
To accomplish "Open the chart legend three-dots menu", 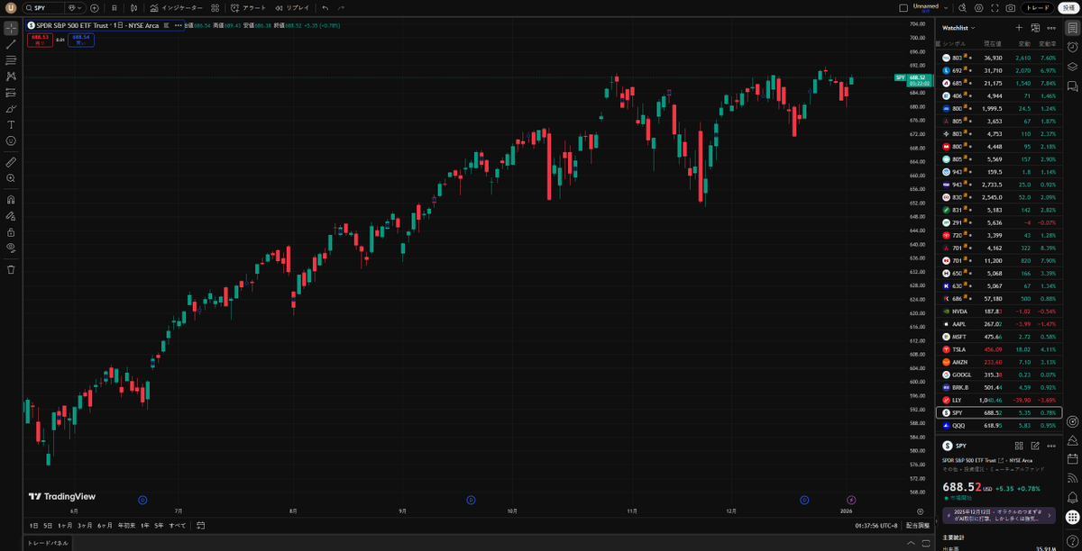I will (178, 25).
